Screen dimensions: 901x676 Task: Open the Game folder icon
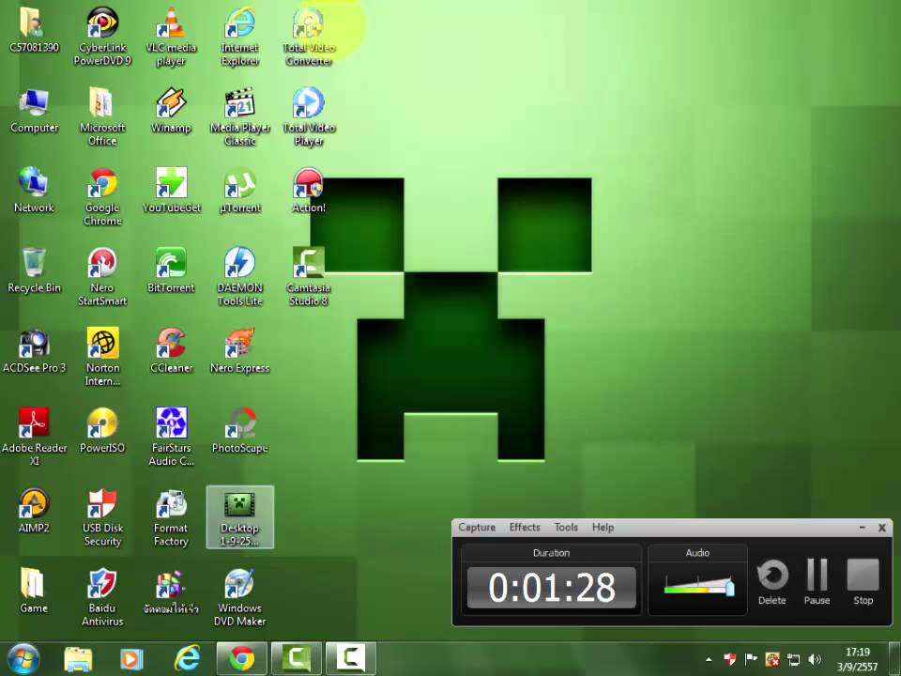click(34, 591)
